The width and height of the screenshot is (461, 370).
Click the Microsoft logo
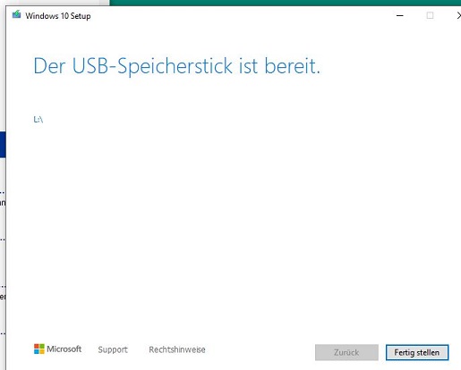coord(57,349)
